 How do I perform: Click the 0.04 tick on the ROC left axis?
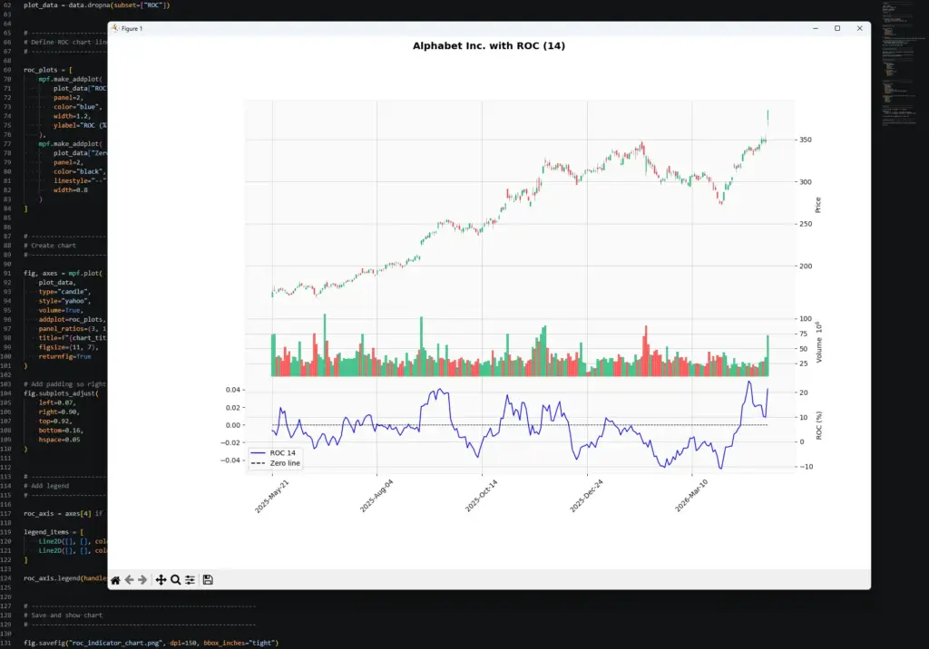coord(233,390)
